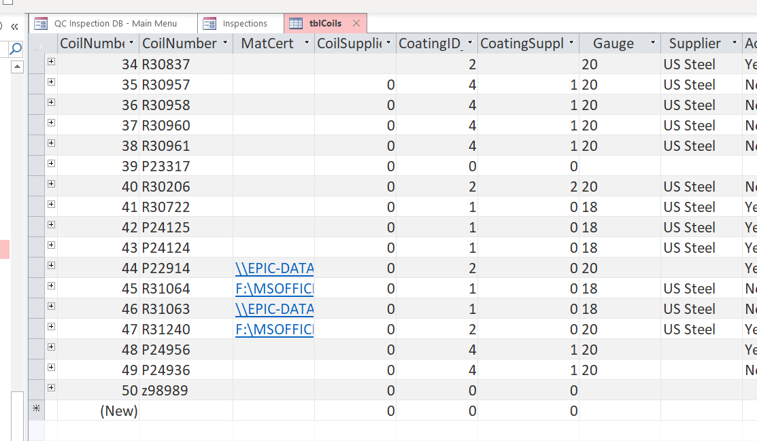Open the \\EPIC-DATA MatCert link for R31063

(274, 308)
